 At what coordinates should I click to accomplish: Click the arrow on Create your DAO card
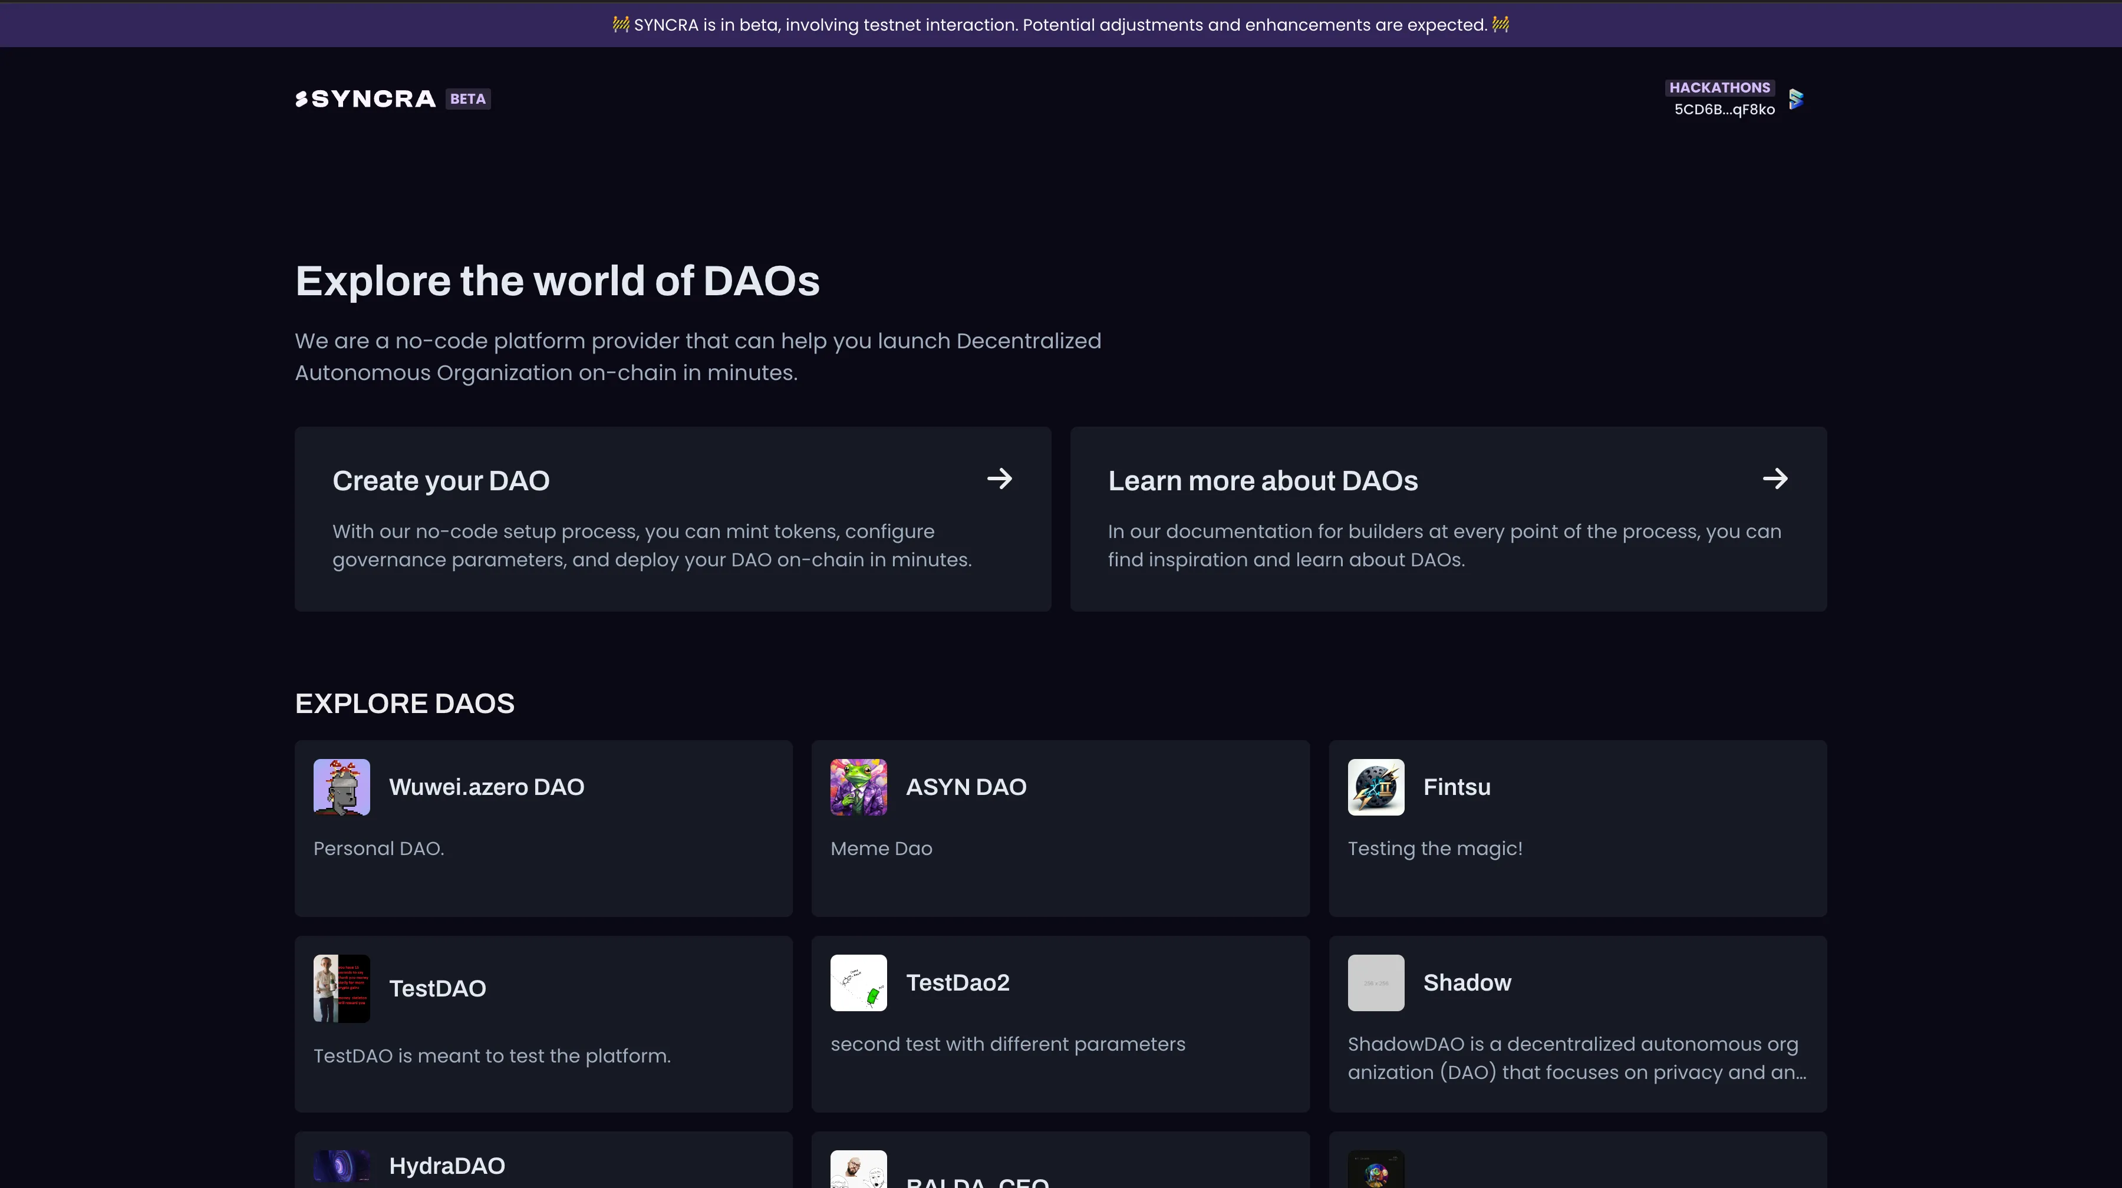coord(999,479)
